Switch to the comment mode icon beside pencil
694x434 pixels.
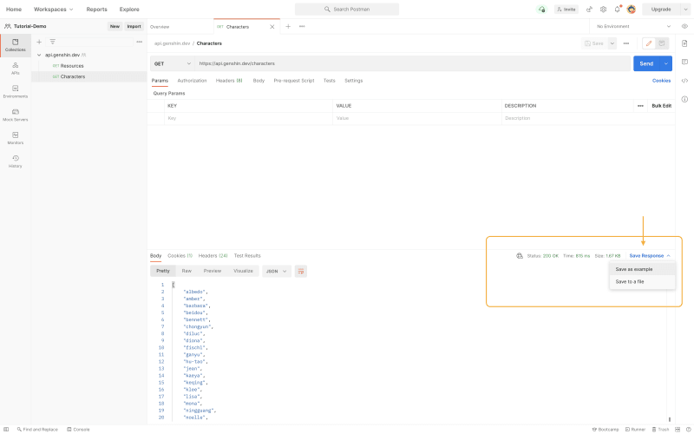[662, 43]
